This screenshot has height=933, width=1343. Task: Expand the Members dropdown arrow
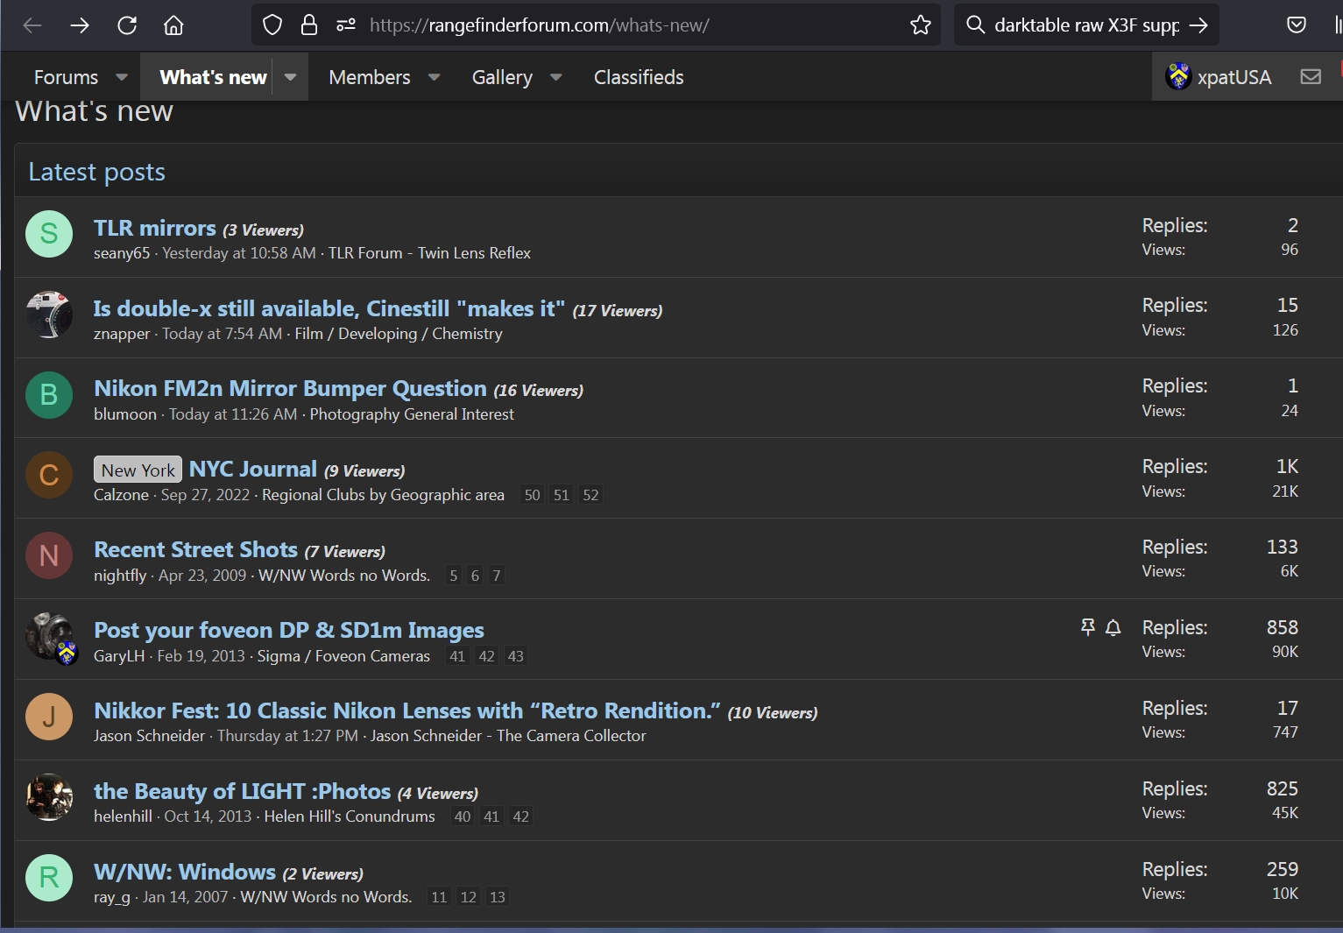point(434,77)
